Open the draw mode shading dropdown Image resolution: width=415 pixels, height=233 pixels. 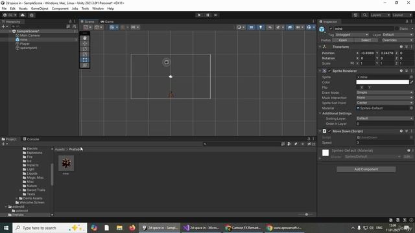[241, 27]
